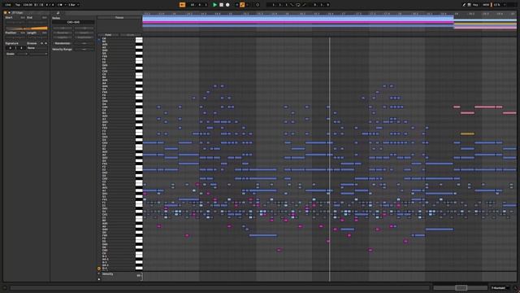Click the MIDI map mode button
Image resolution: width=520 pixels, height=293 pixels.
[x=486, y=5]
